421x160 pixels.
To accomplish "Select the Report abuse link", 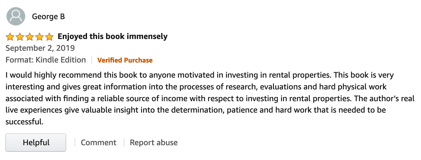I will tap(154, 143).
